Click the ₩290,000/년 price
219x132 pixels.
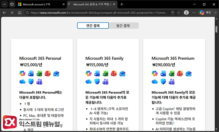(164, 65)
